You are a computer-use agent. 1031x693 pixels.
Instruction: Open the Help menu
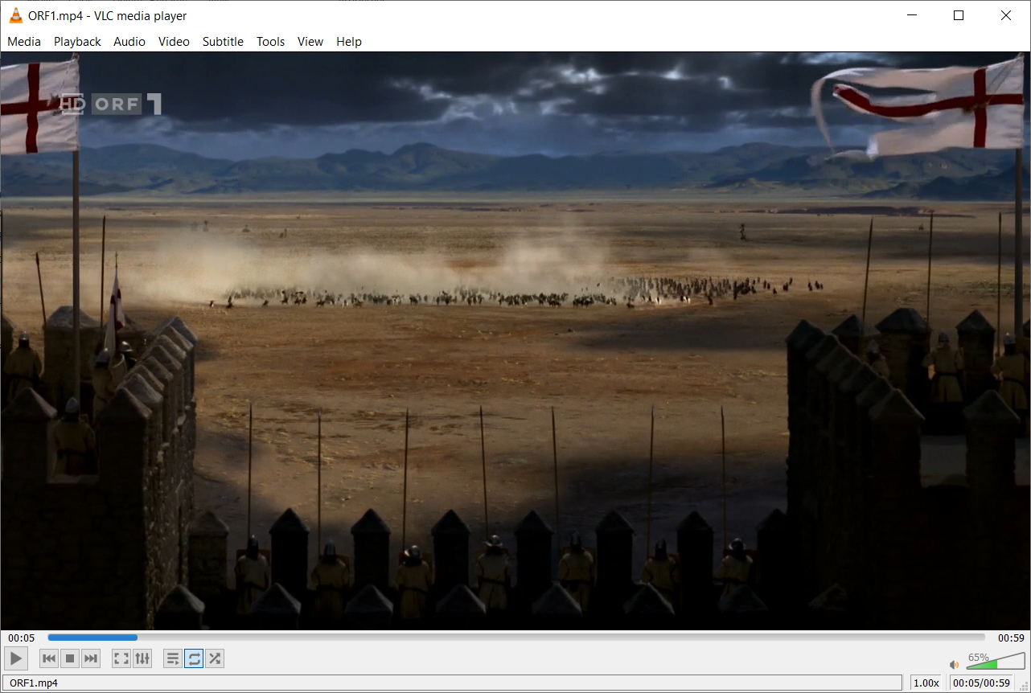pos(349,42)
